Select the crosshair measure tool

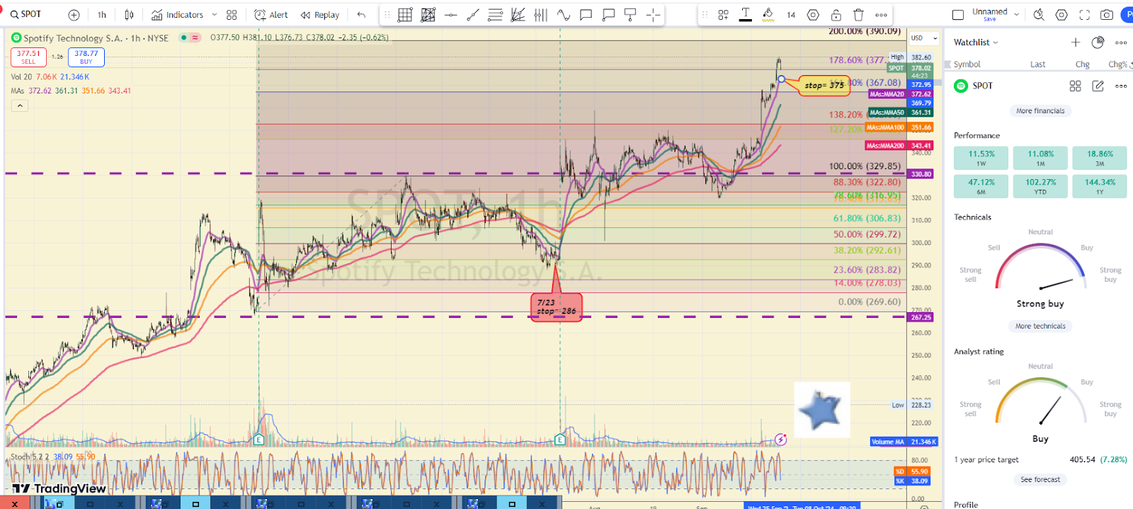[x=653, y=15]
